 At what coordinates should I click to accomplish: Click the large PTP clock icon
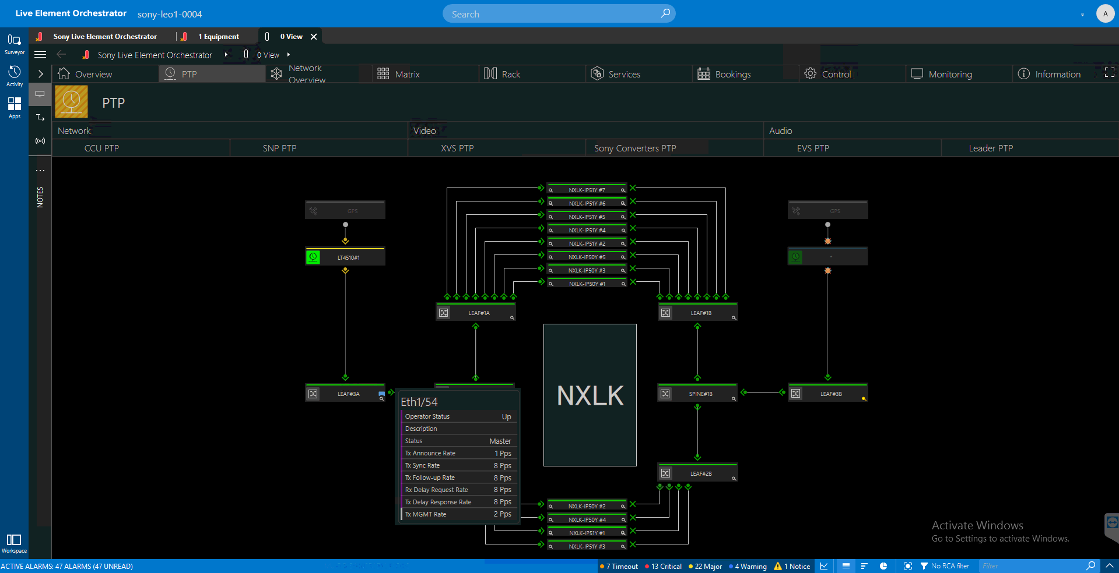[x=71, y=102]
